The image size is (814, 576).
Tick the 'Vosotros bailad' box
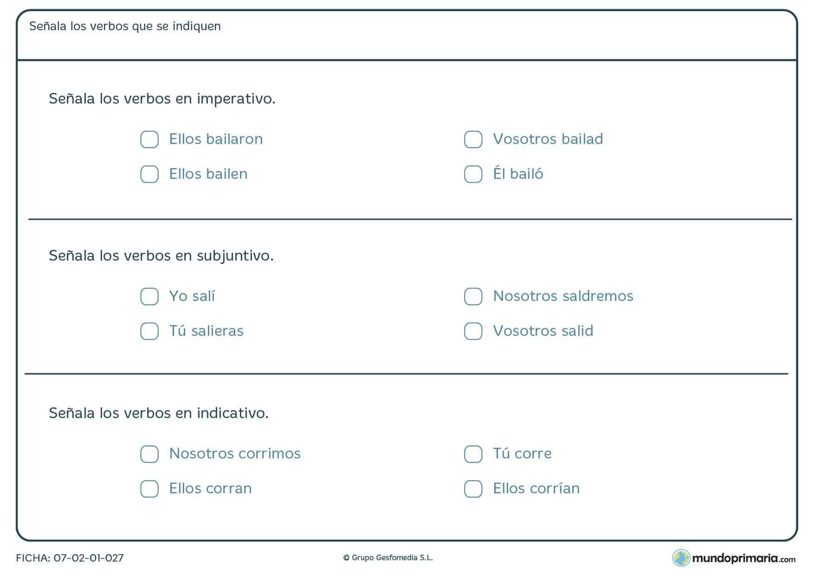pos(473,139)
